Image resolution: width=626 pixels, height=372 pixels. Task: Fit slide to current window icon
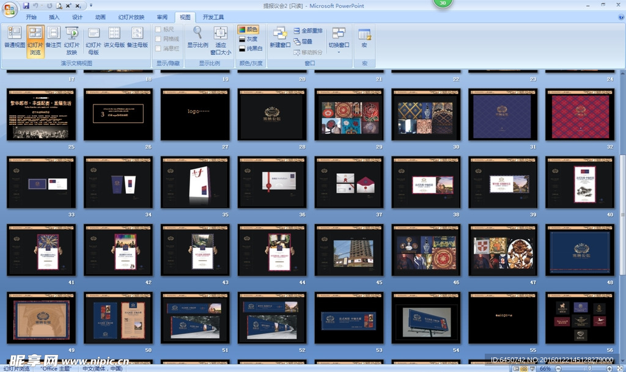coord(620,369)
